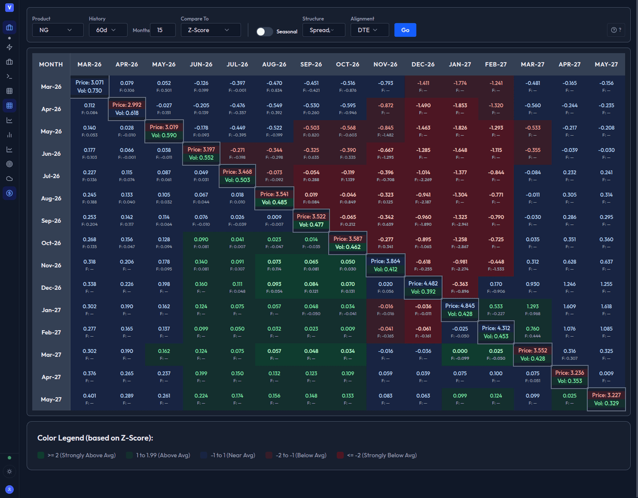The image size is (638, 498).
Task: Open the Alignment DTE dropdown
Action: pyautogui.click(x=369, y=30)
